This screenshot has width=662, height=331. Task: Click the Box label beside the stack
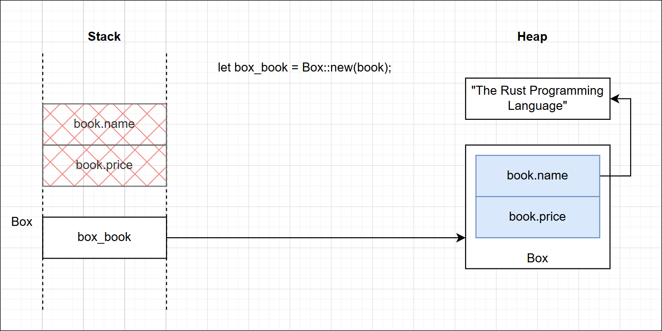point(22,222)
